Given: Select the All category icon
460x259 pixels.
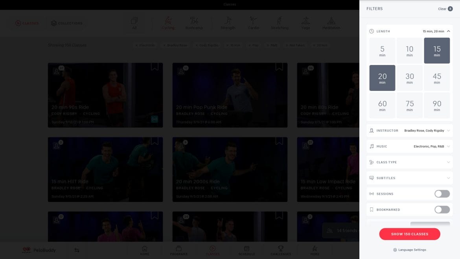Looking at the screenshot, I should click(x=134, y=23).
